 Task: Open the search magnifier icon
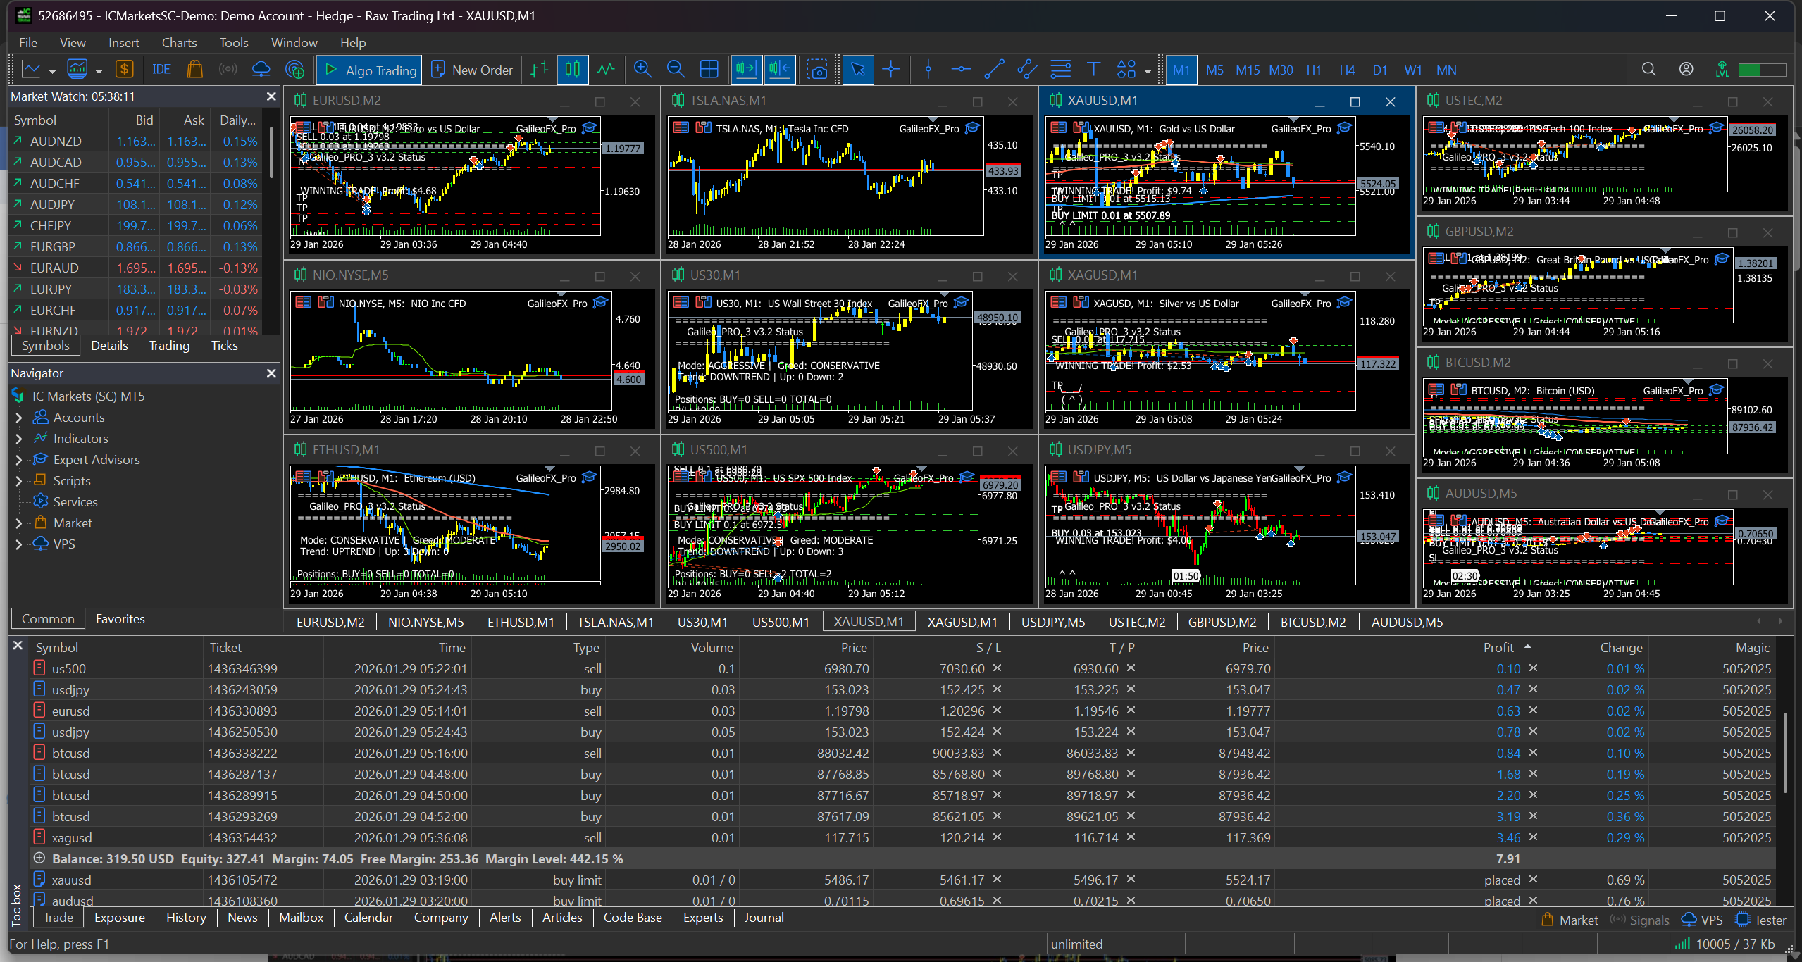pyautogui.click(x=1649, y=69)
